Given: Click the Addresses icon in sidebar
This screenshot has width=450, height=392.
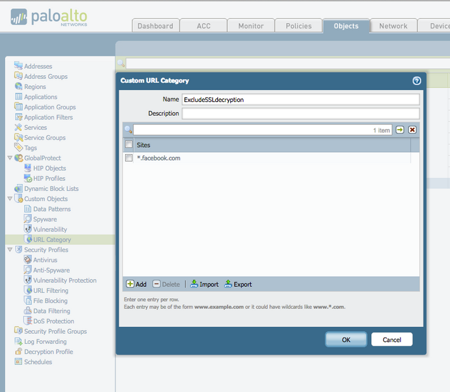Looking at the screenshot, I should (18, 66).
